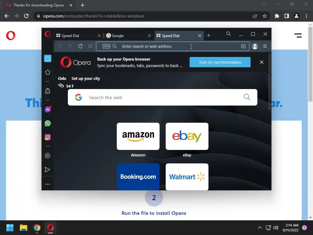This screenshot has width=313, height=235.
Task: Click Oslo weather city label
Action: 62,79
